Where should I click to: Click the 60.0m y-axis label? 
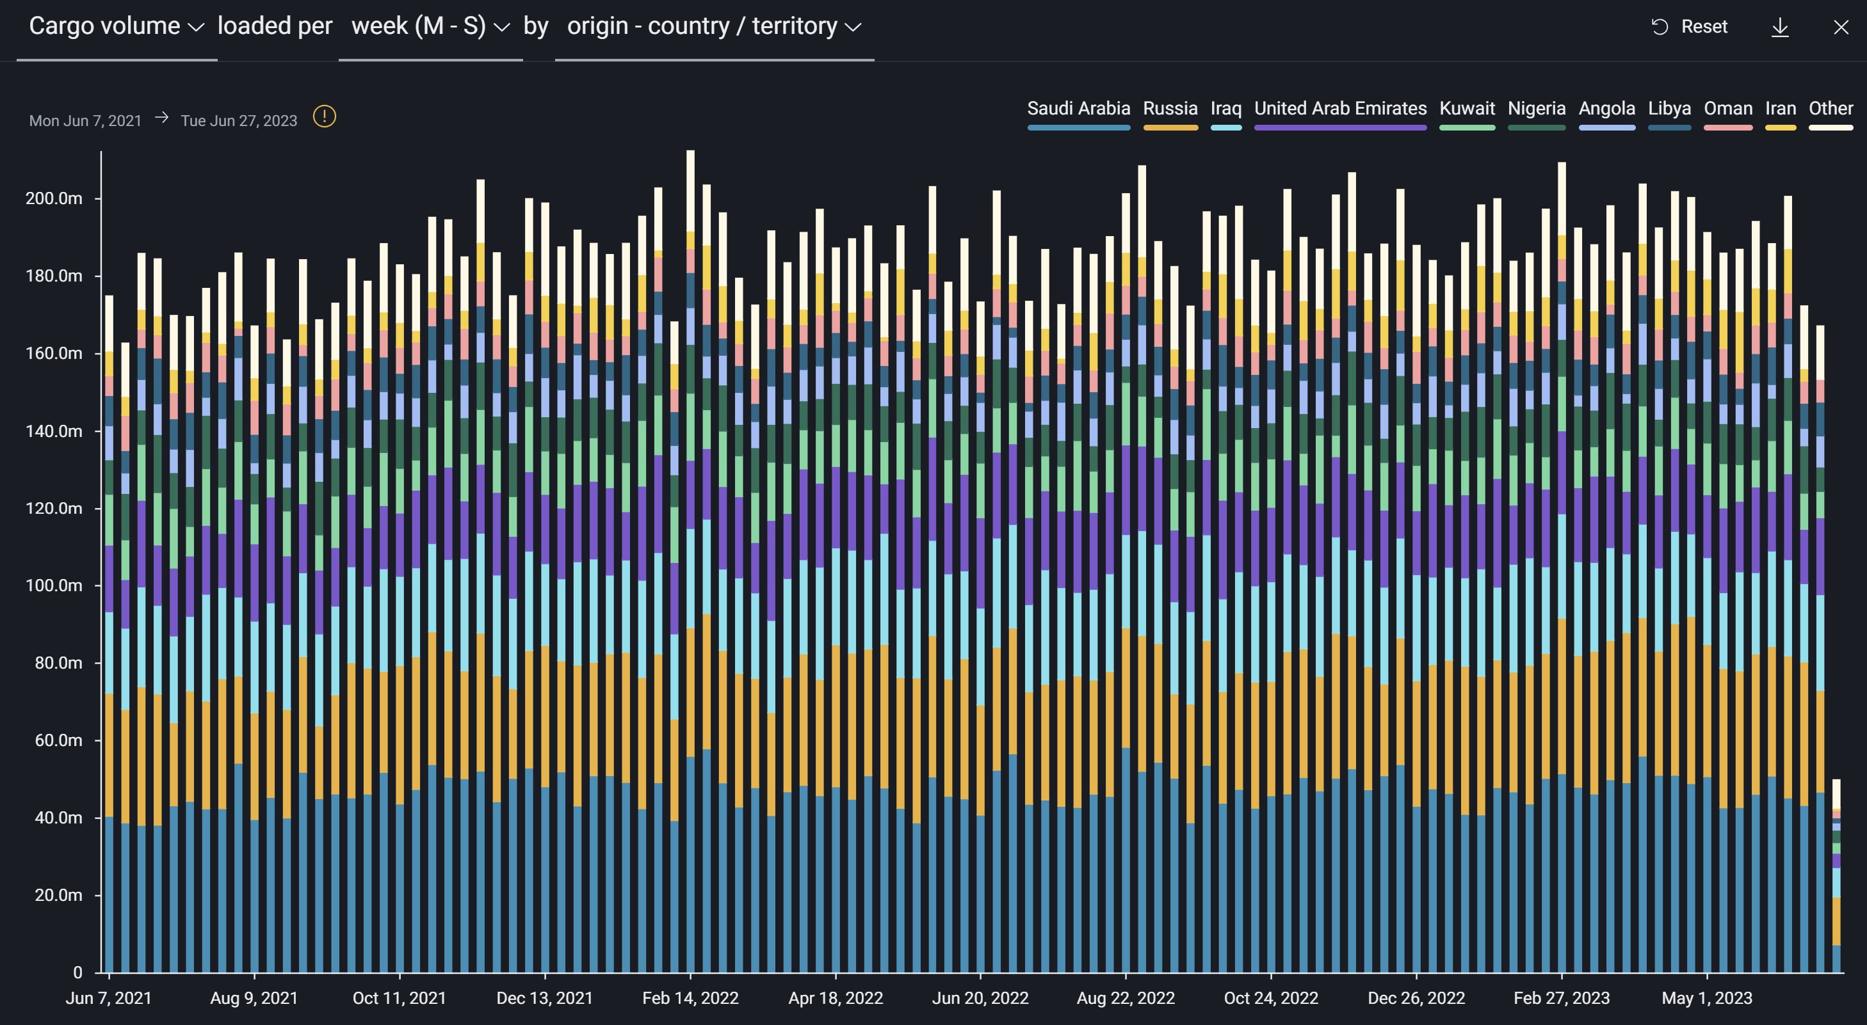(58, 740)
